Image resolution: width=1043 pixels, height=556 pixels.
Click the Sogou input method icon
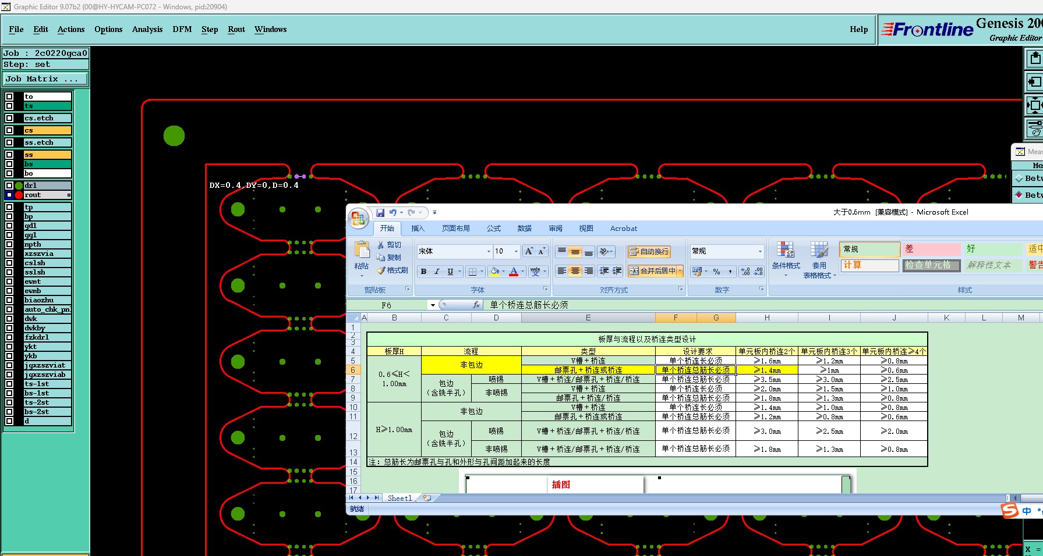1010,510
